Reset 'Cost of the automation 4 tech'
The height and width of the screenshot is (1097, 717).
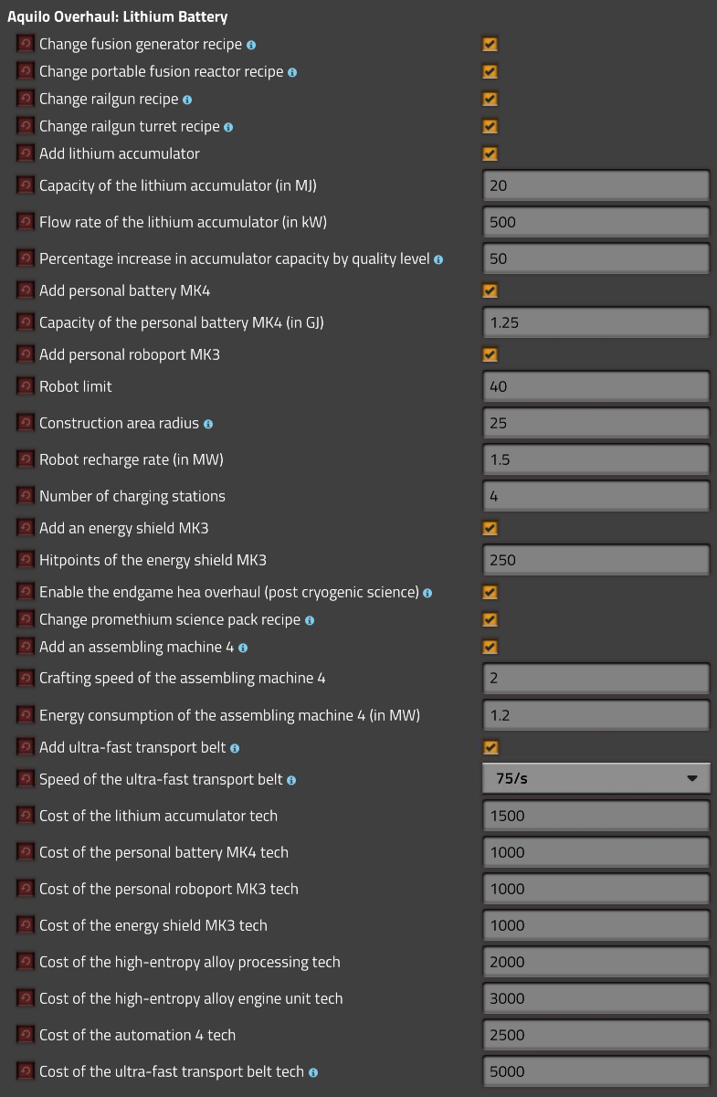tap(25, 1035)
